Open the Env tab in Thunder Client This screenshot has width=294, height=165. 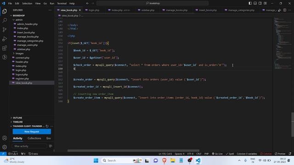click(x=49, y=138)
